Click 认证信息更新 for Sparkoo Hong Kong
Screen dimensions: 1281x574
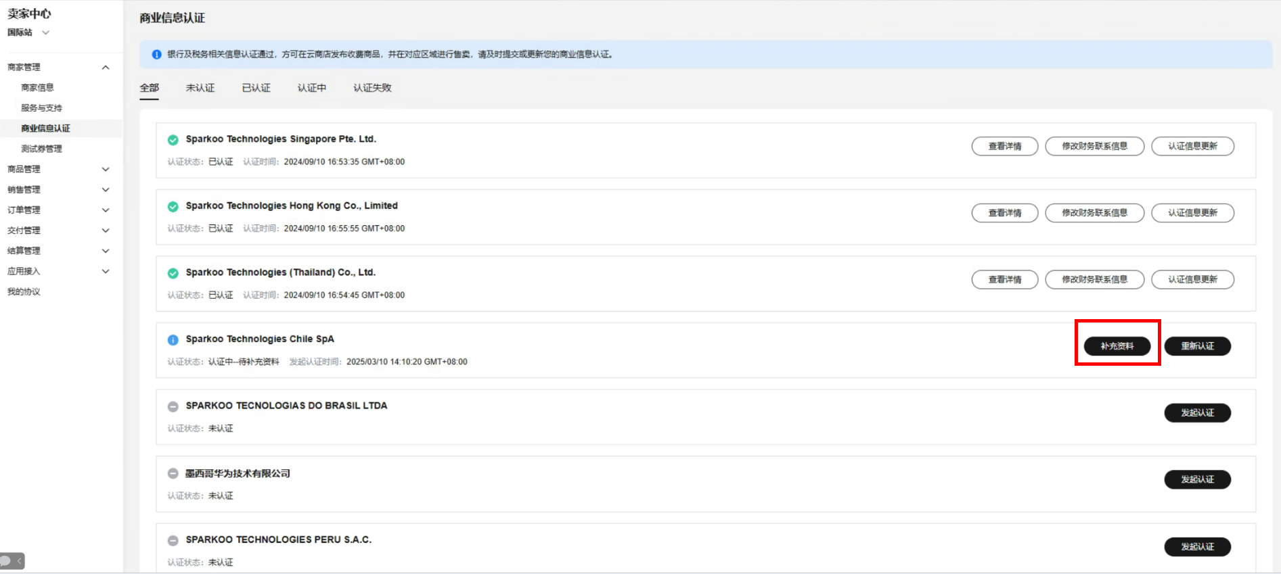click(x=1193, y=213)
